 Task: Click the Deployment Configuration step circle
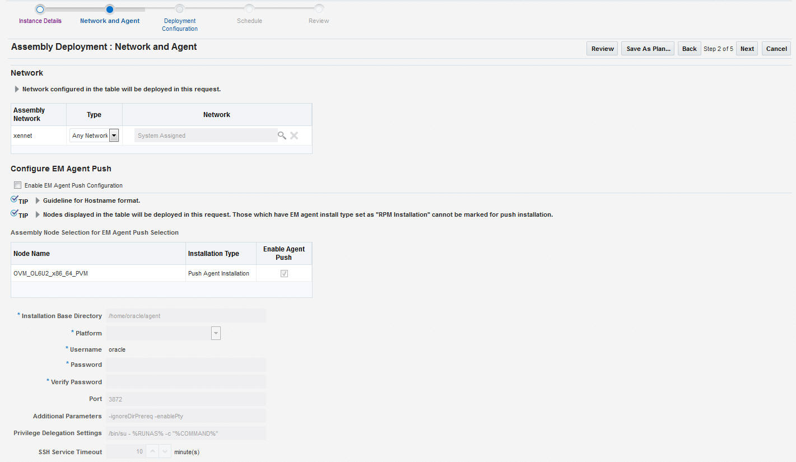[x=179, y=9]
